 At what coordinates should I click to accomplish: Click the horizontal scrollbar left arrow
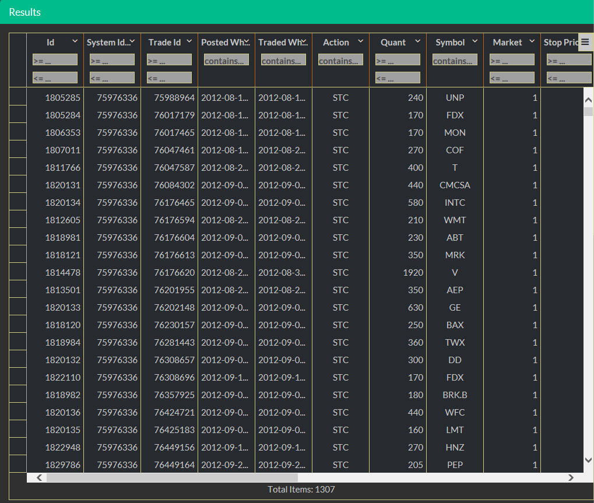click(x=39, y=477)
